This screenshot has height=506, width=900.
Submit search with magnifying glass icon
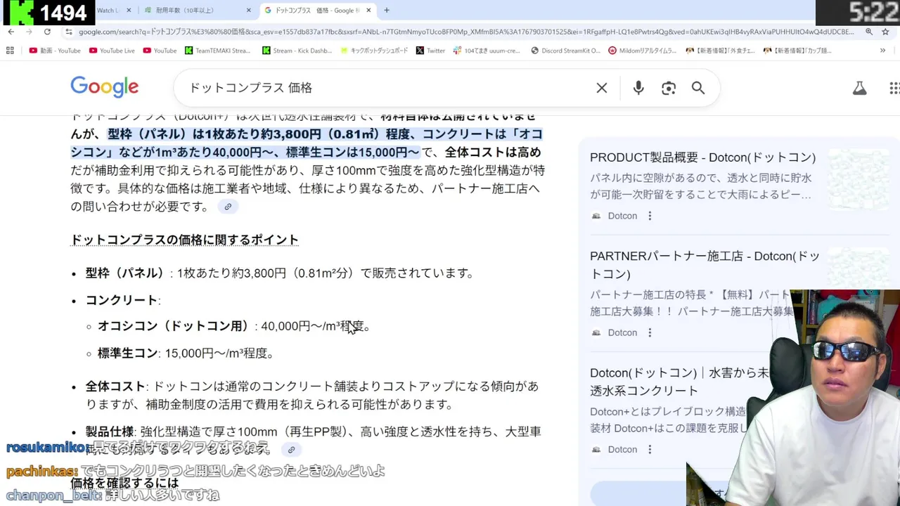(x=698, y=88)
